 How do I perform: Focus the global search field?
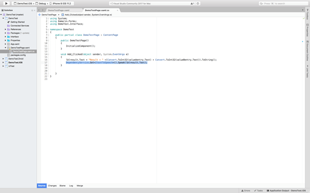pyautogui.click(x=283, y=4)
